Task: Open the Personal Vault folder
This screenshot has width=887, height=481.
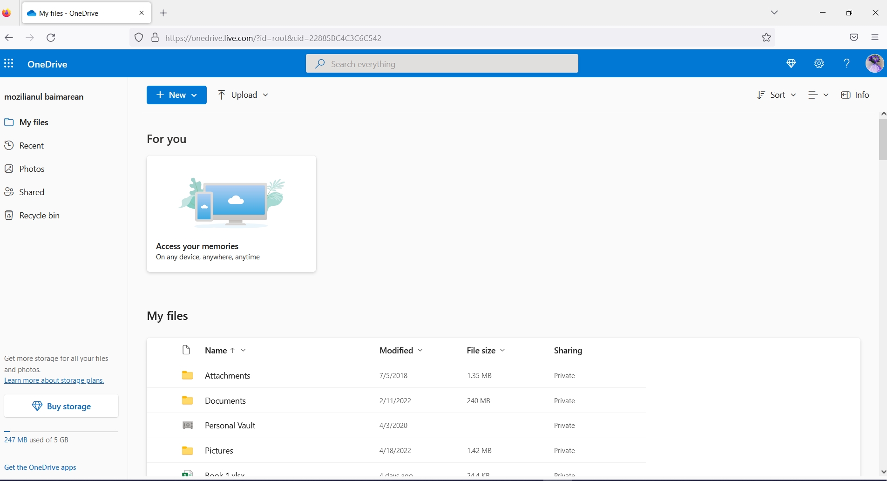Action: point(230,425)
